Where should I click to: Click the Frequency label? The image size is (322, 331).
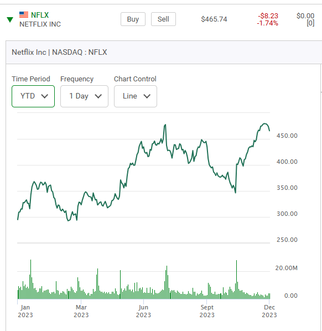[x=77, y=79]
